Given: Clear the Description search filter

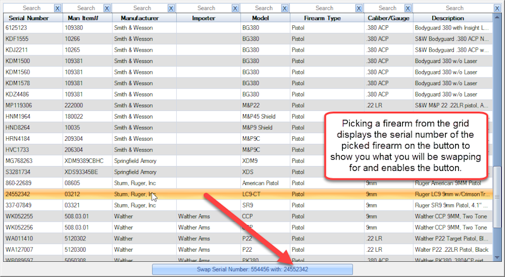Looking at the screenshot, I should tap(497, 8).
